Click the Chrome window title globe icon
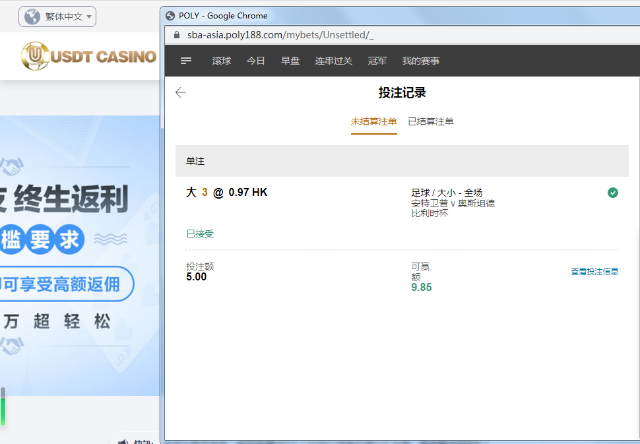 (x=170, y=16)
